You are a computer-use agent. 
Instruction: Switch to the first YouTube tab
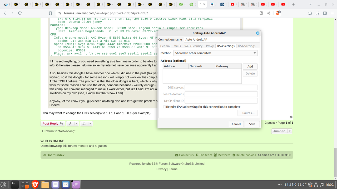(x=233, y=4)
